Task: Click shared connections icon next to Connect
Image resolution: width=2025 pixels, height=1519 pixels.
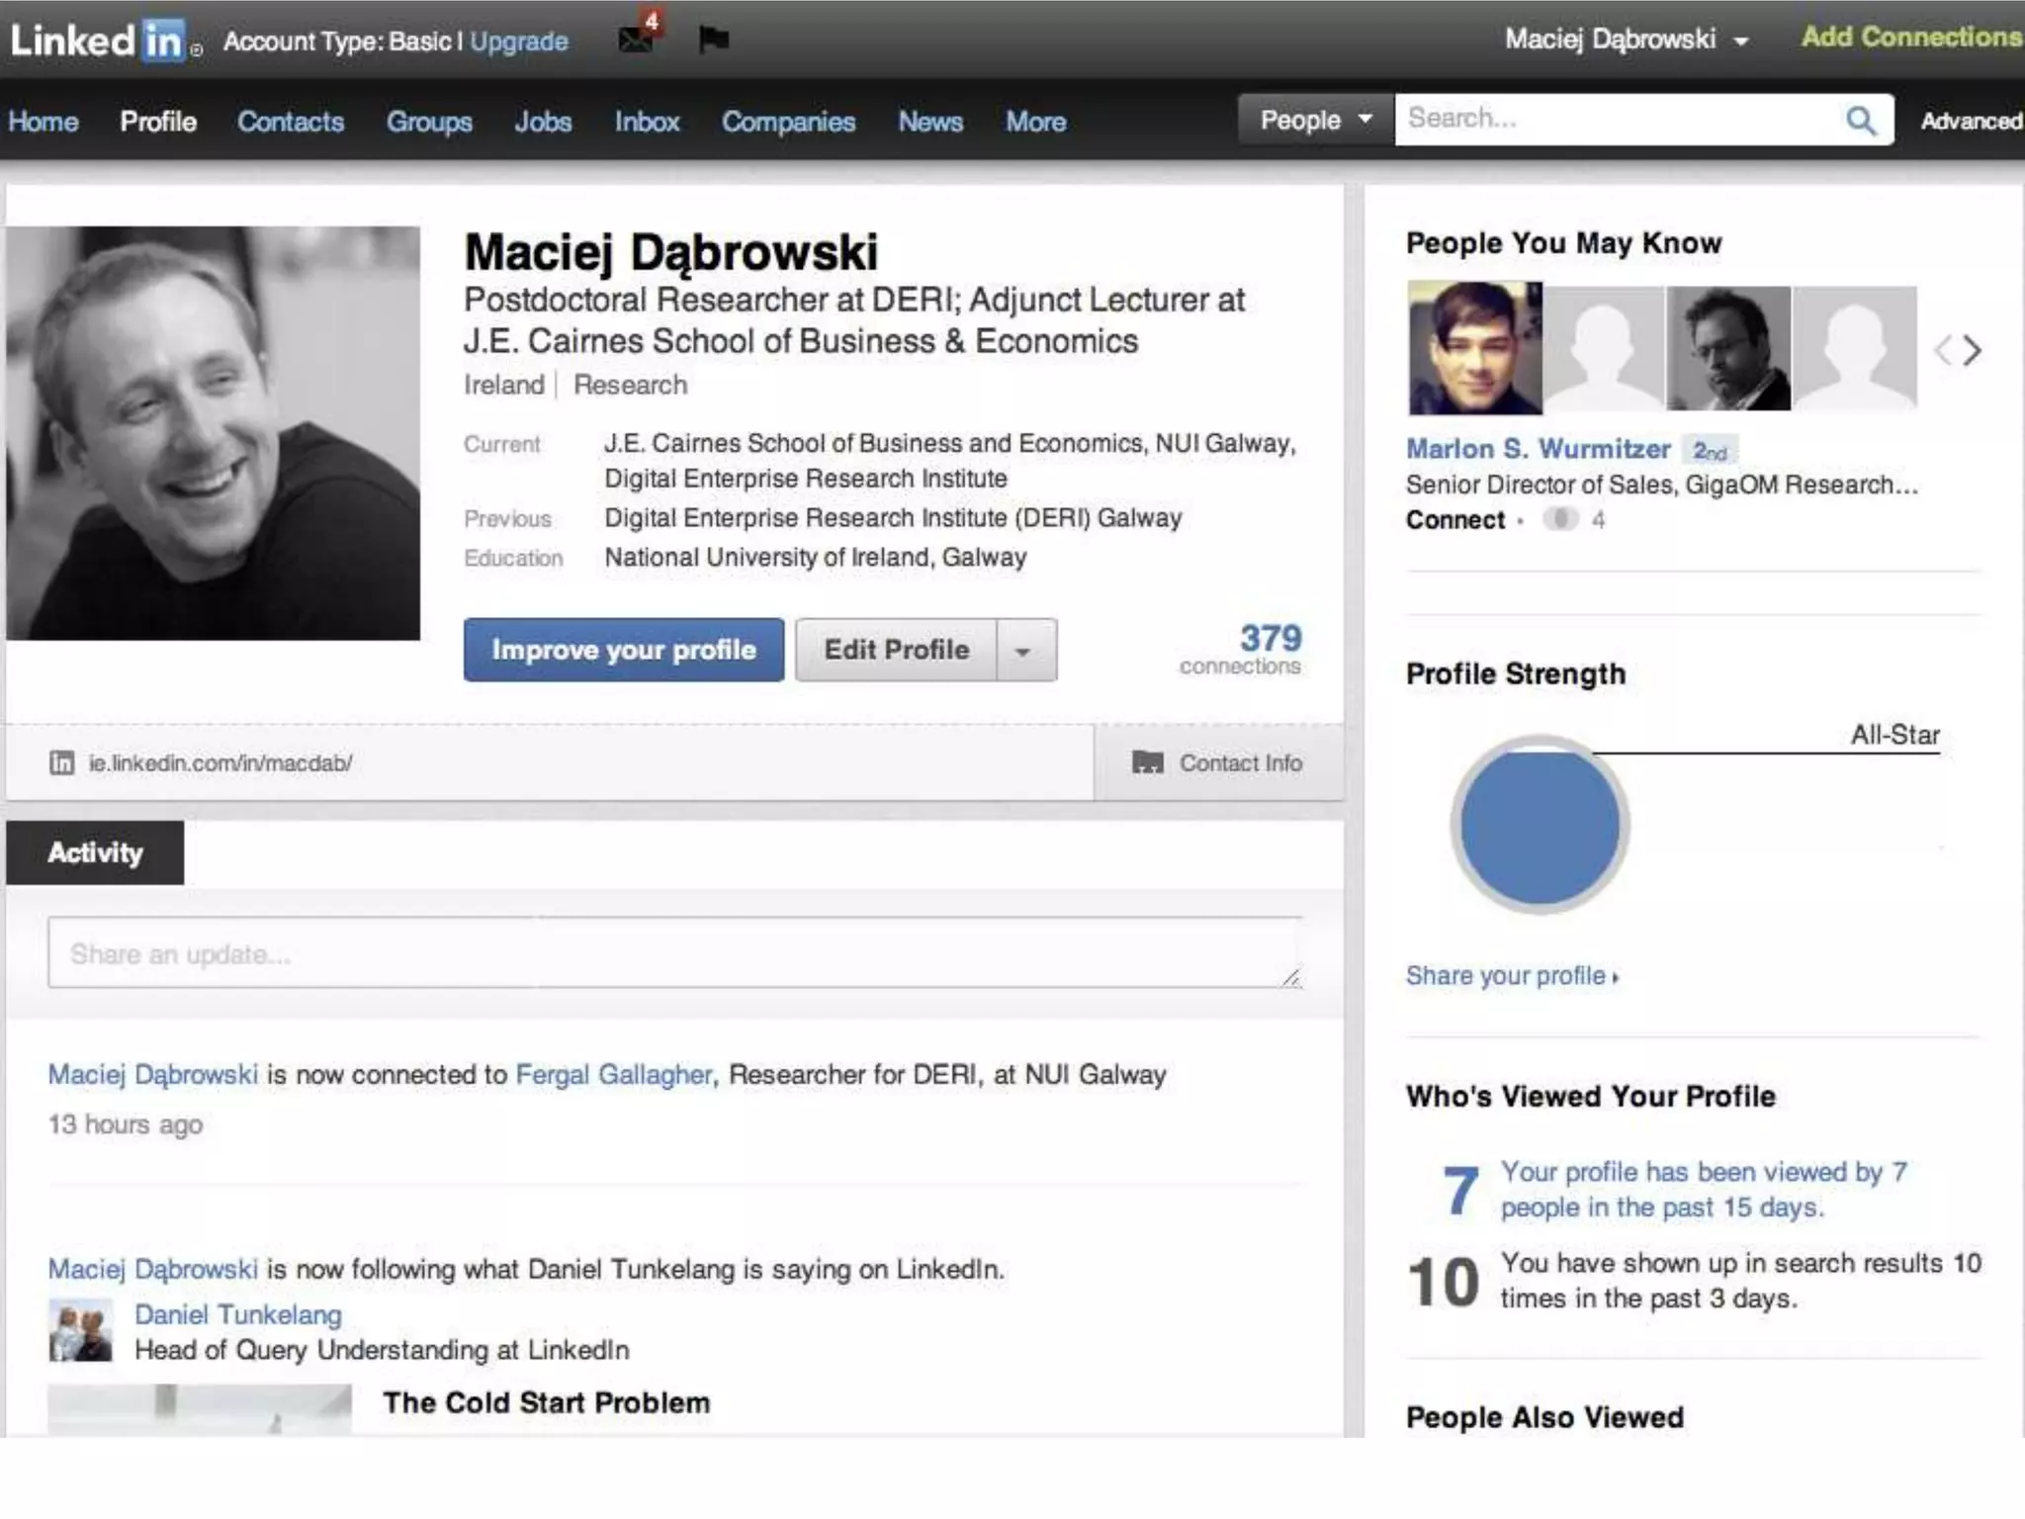Action: click(1560, 519)
